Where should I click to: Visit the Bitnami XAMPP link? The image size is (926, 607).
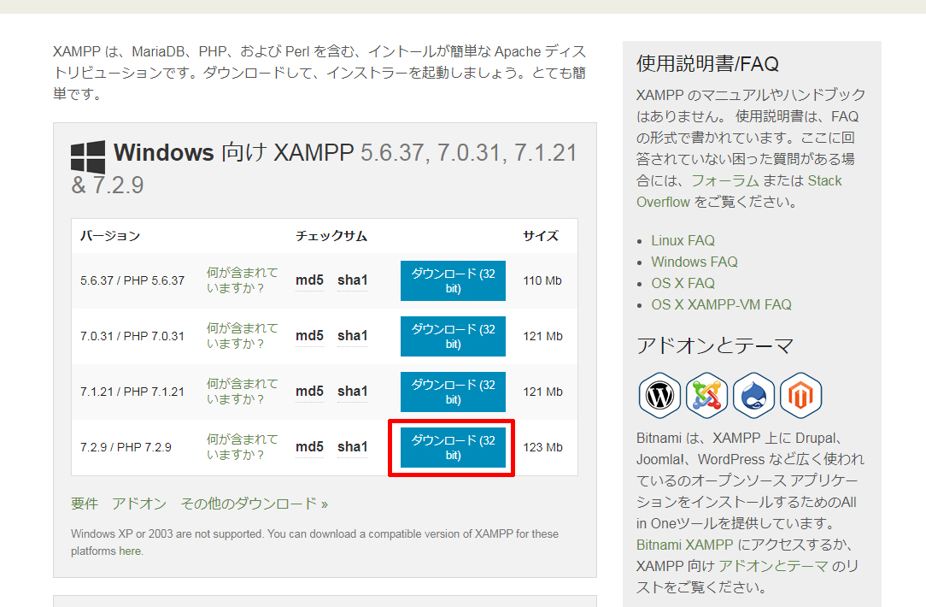[x=684, y=545]
